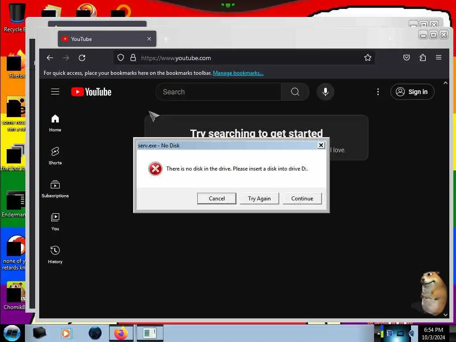Select the YouTube browser tab

[107, 39]
